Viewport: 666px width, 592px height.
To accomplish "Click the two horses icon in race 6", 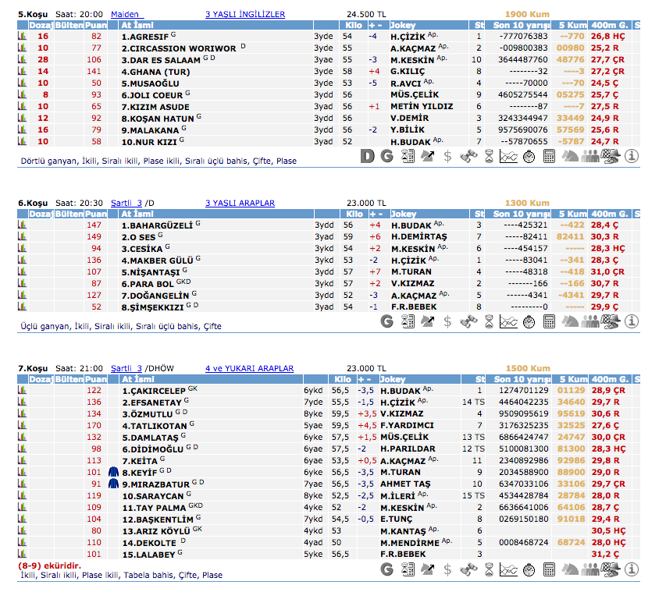I will 569,321.
